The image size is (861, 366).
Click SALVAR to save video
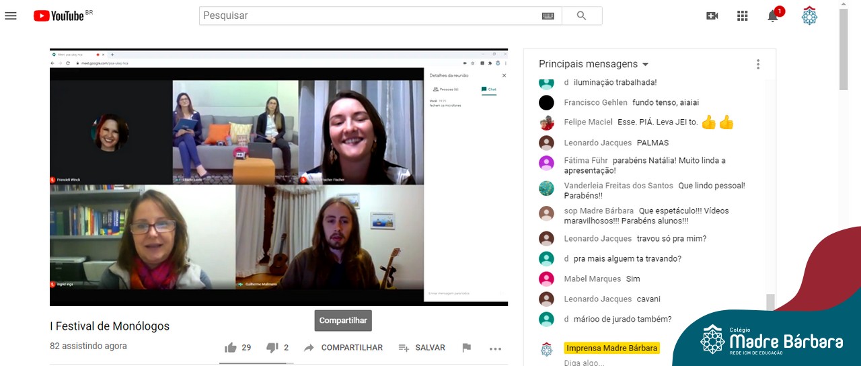[422, 348]
